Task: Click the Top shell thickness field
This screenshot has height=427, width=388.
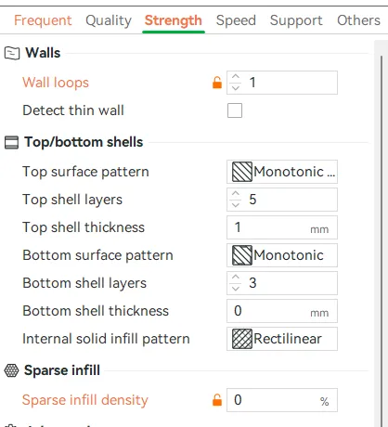Action: 282,227
